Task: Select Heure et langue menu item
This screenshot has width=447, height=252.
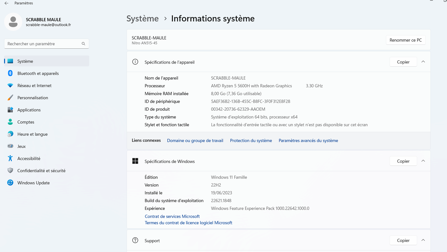Action: pos(32,134)
